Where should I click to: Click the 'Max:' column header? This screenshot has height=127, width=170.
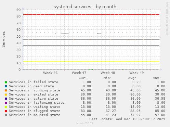(x=157, y=78)
